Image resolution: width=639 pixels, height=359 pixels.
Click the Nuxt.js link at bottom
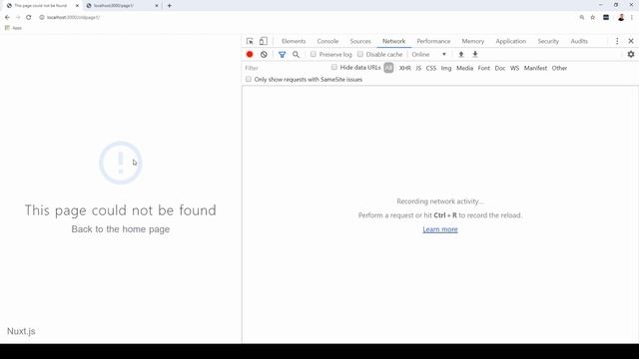point(21,331)
